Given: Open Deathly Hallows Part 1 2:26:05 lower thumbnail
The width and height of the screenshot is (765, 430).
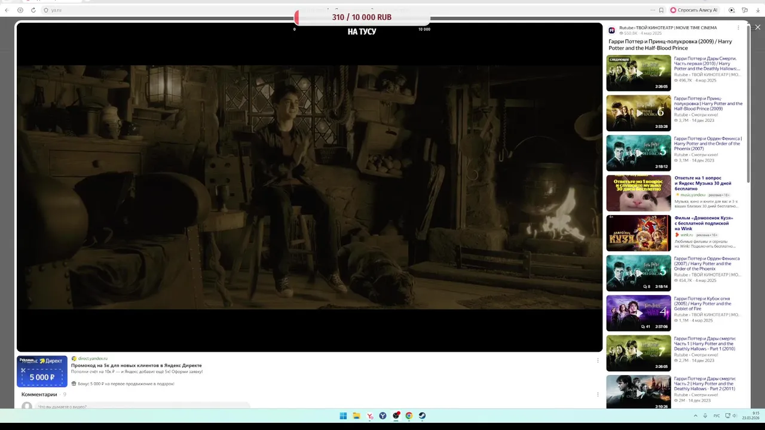Looking at the screenshot, I should point(638,353).
